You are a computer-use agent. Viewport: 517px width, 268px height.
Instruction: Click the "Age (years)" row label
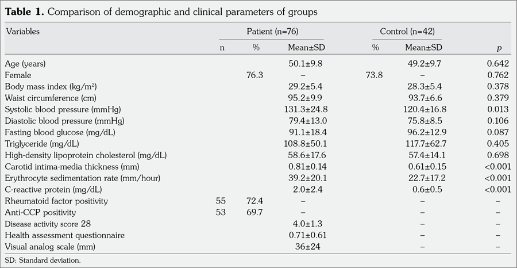pos(25,63)
